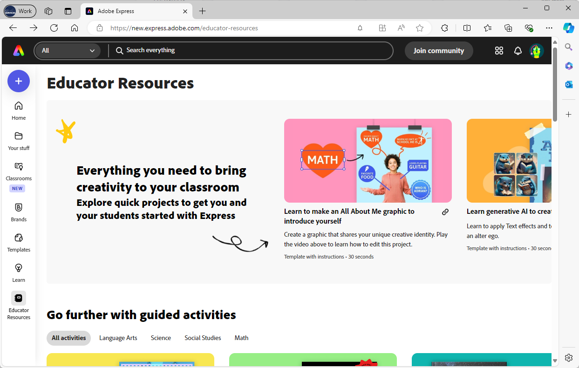The image size is (579, 368).
Task: Click the browser address bar URL
Action: (184, 28)
